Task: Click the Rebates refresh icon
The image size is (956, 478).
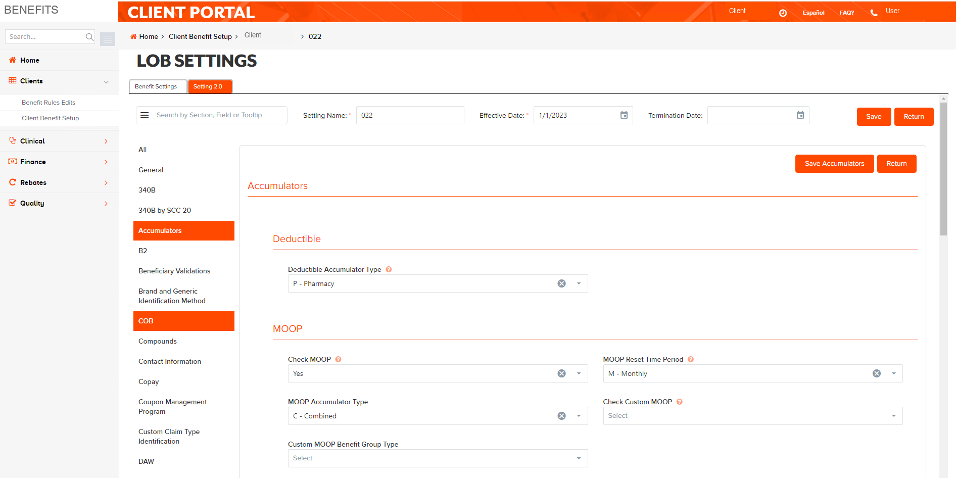Action: [13, 182]
